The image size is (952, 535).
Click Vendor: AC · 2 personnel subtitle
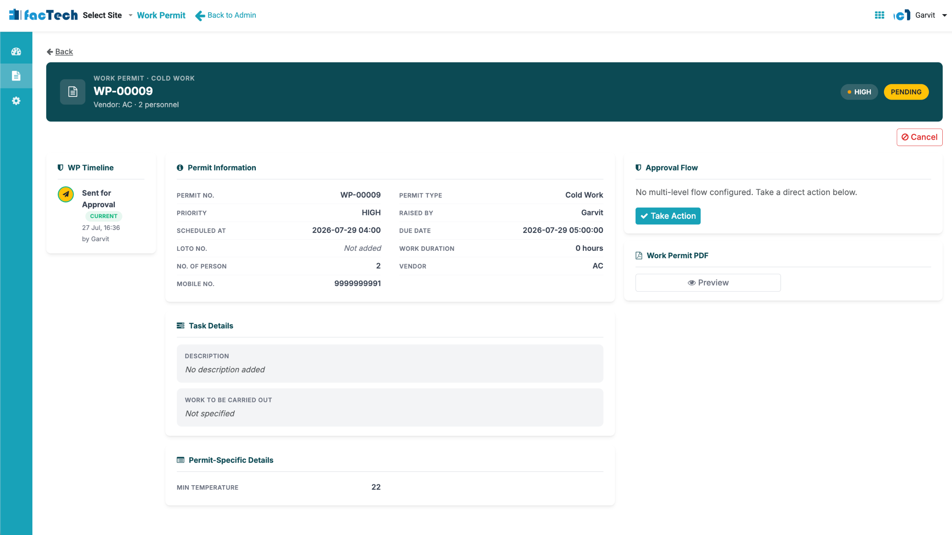pos(136,105)
